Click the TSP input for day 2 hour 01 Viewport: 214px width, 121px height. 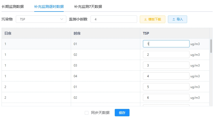(166, 87)
